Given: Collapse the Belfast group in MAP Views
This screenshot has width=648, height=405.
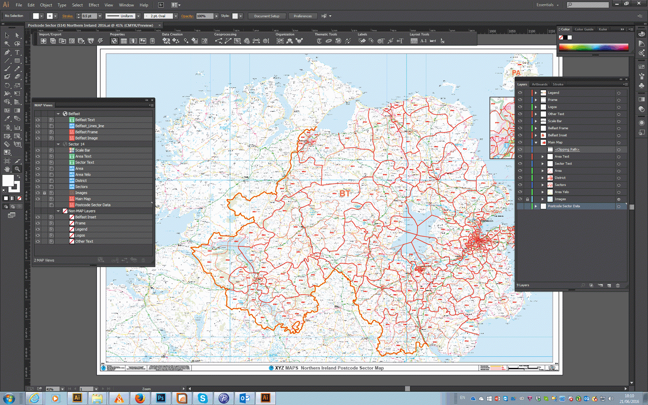Looking at the screenshot, I should point(58,114).
